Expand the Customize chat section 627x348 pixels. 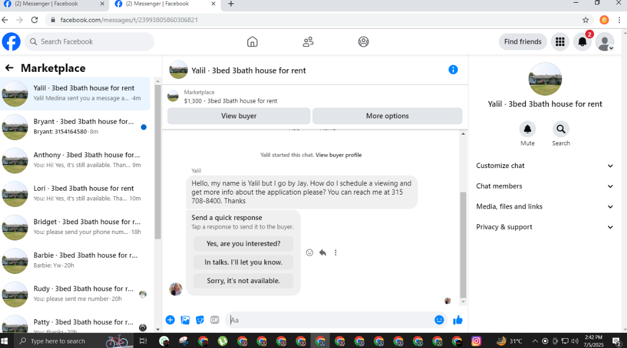(x=545, y=165)
